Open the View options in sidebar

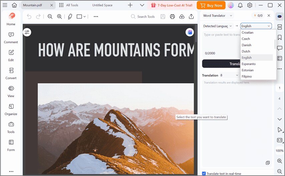11,92
